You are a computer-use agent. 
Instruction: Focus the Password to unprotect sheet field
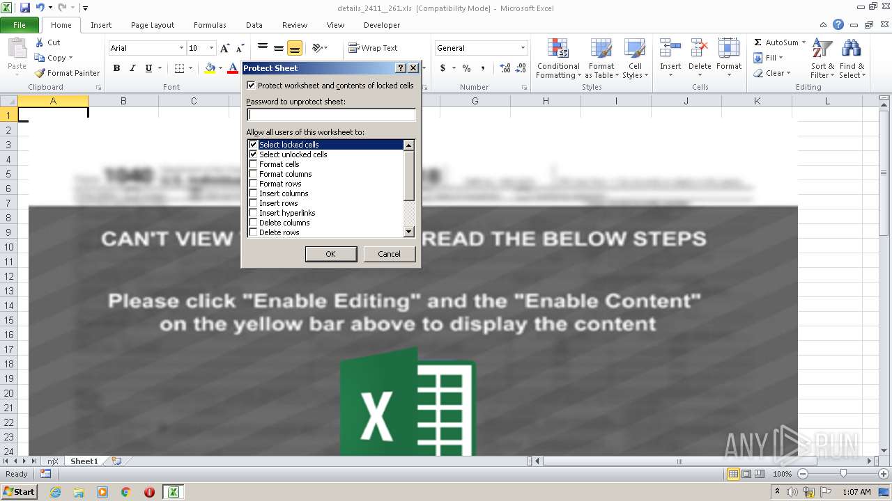tap(331, 115)
